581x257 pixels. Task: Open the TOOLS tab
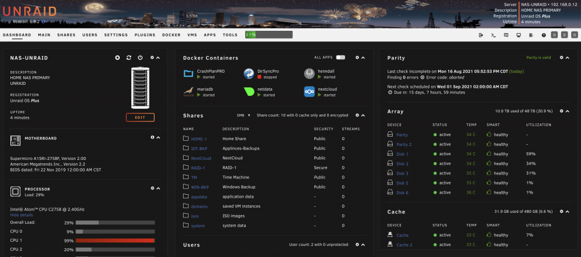[230, 35]
